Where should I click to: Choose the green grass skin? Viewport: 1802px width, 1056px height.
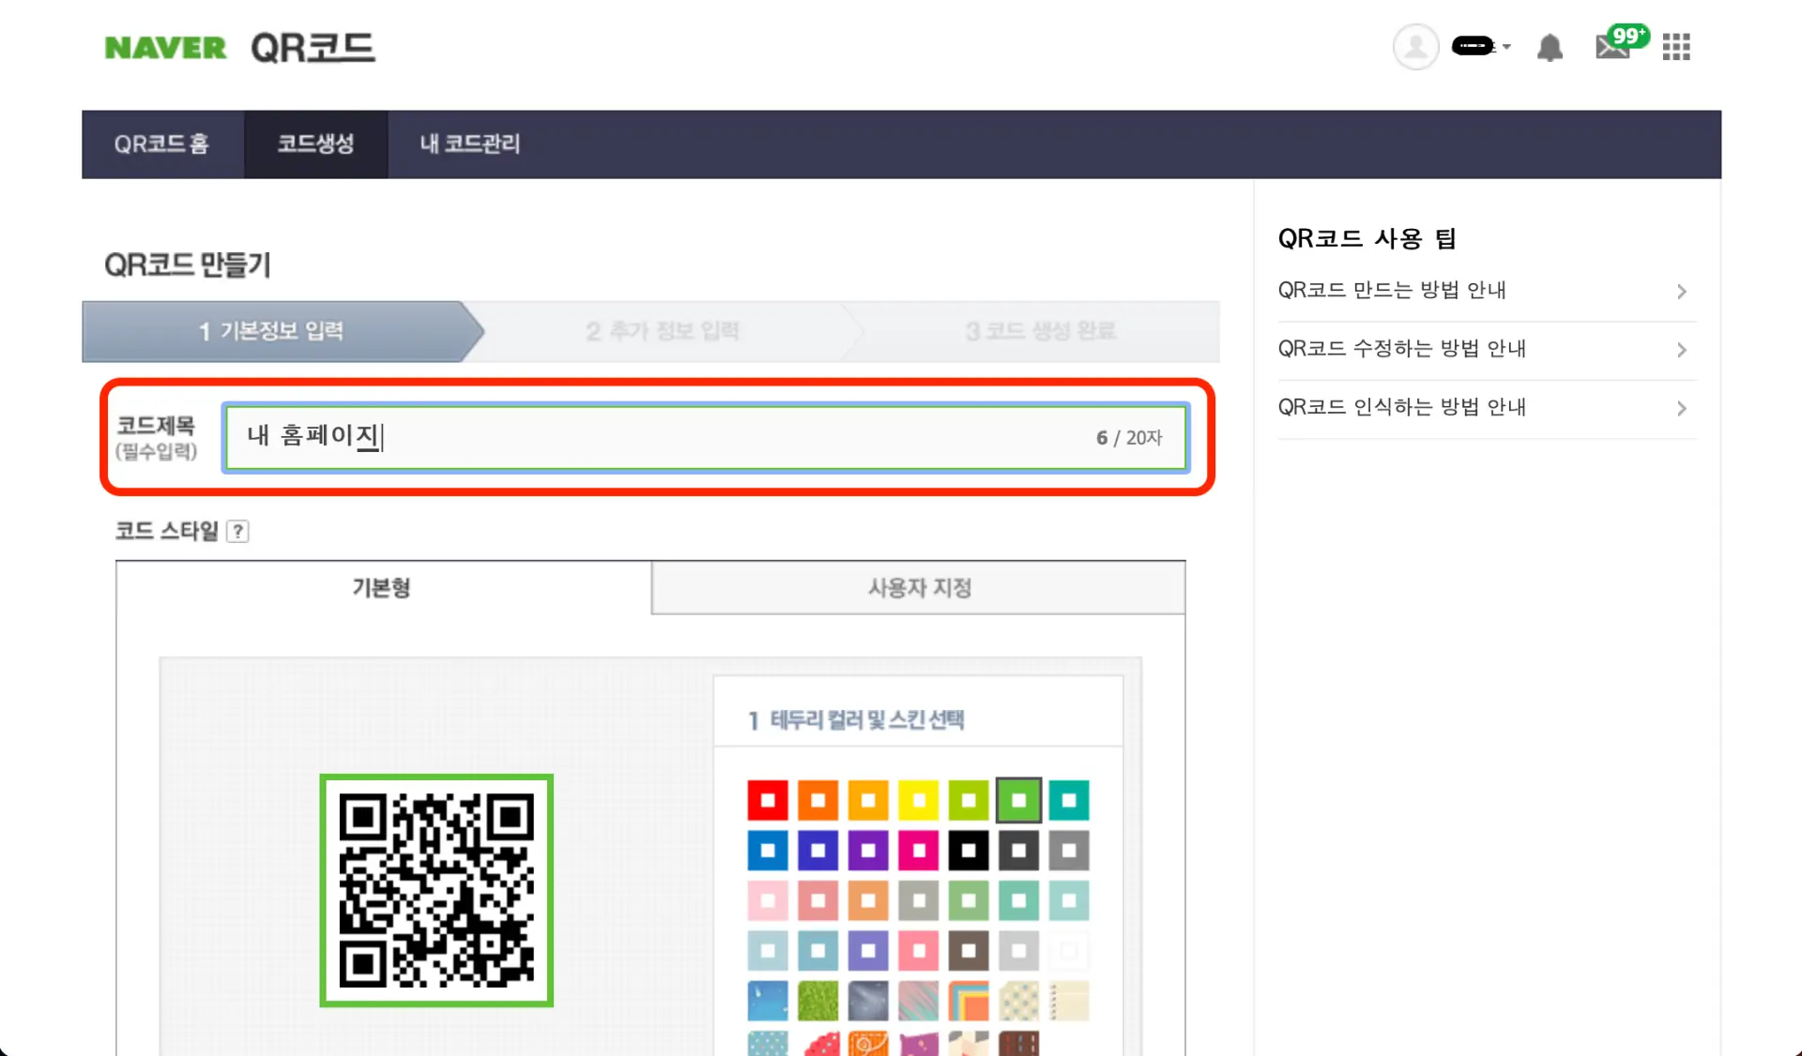pyautogui.click(x=818, y=1002)
